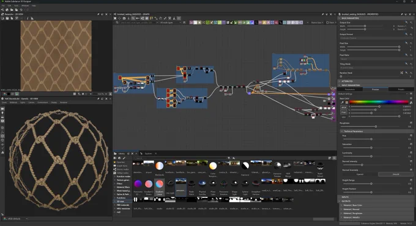Click the Random Seed randomize icon
Screen dimensions: 416x226
coord(401,73)
